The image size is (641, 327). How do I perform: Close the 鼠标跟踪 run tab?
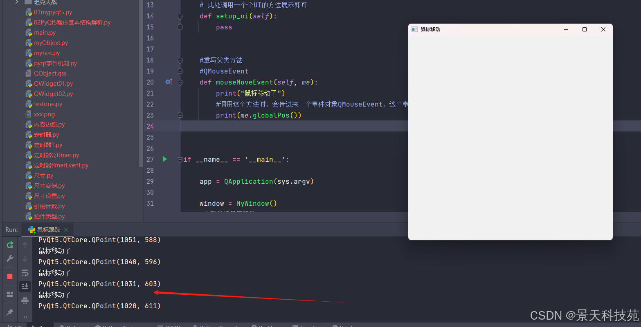pyautogui.click(x=66, y=230)
